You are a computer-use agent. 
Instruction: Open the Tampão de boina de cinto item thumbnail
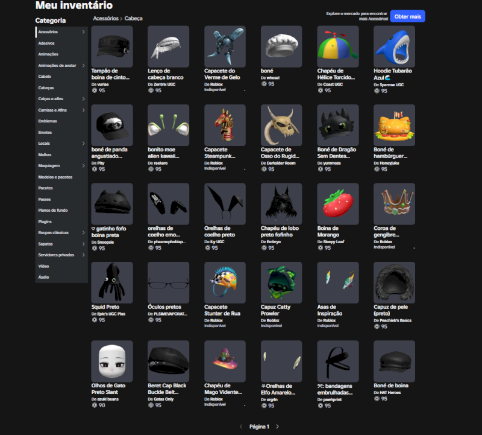112,46
